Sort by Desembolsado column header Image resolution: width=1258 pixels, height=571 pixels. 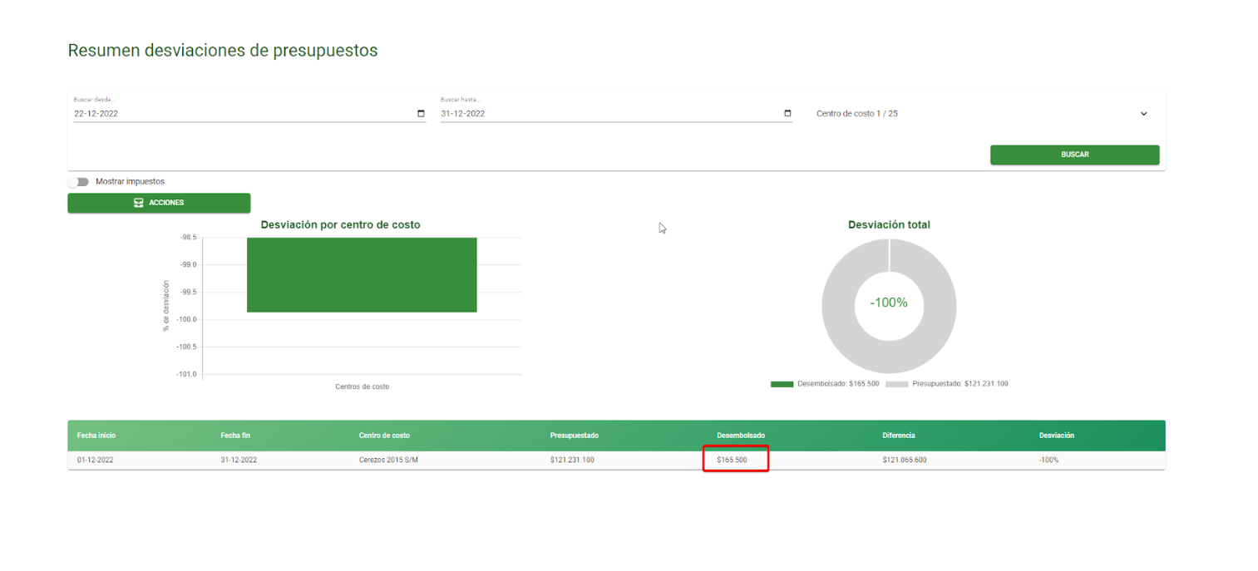pos(741,436)
